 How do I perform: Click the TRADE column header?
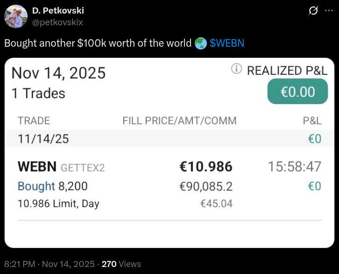click(33, 120)
